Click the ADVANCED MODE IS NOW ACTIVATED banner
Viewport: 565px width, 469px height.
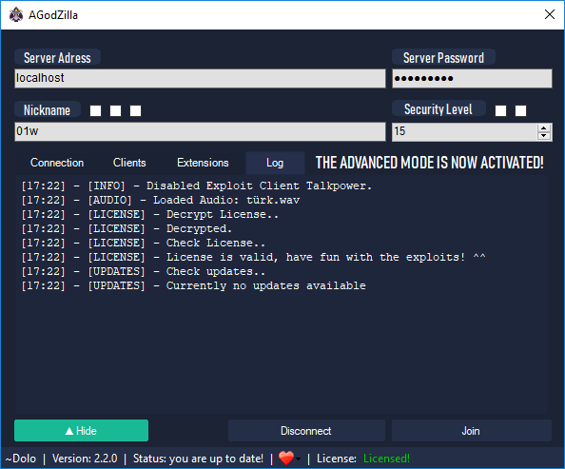click(430, 163)
